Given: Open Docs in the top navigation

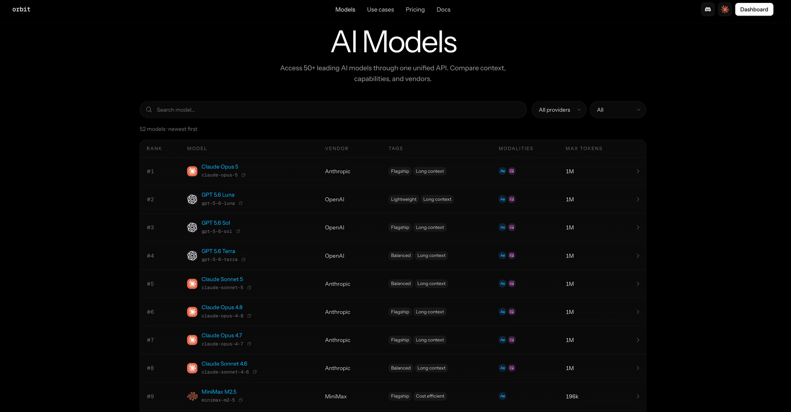Looking at the screenshot, I should point(443,9).
